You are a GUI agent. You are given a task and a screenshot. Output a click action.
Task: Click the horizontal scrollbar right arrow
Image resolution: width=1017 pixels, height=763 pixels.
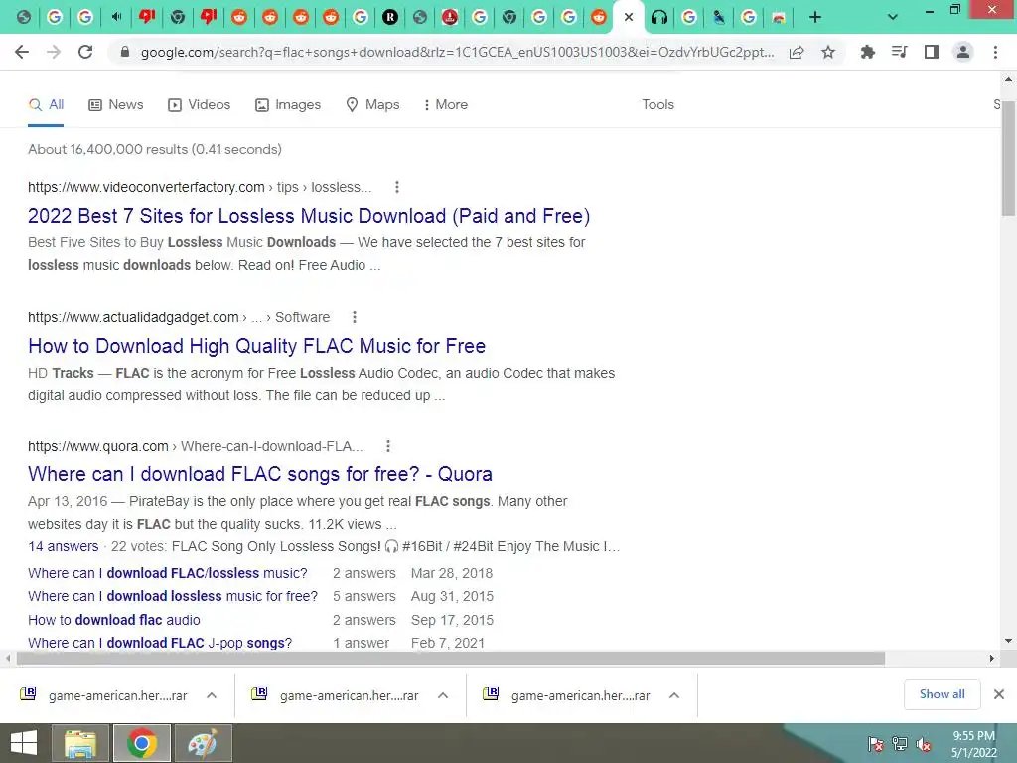pyautogui.click(x=992, y=658)
